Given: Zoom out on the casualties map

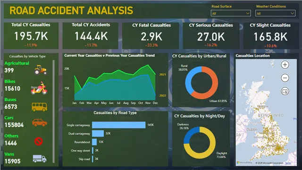Looking at the screenshot, I should click(x=285, y=78).
